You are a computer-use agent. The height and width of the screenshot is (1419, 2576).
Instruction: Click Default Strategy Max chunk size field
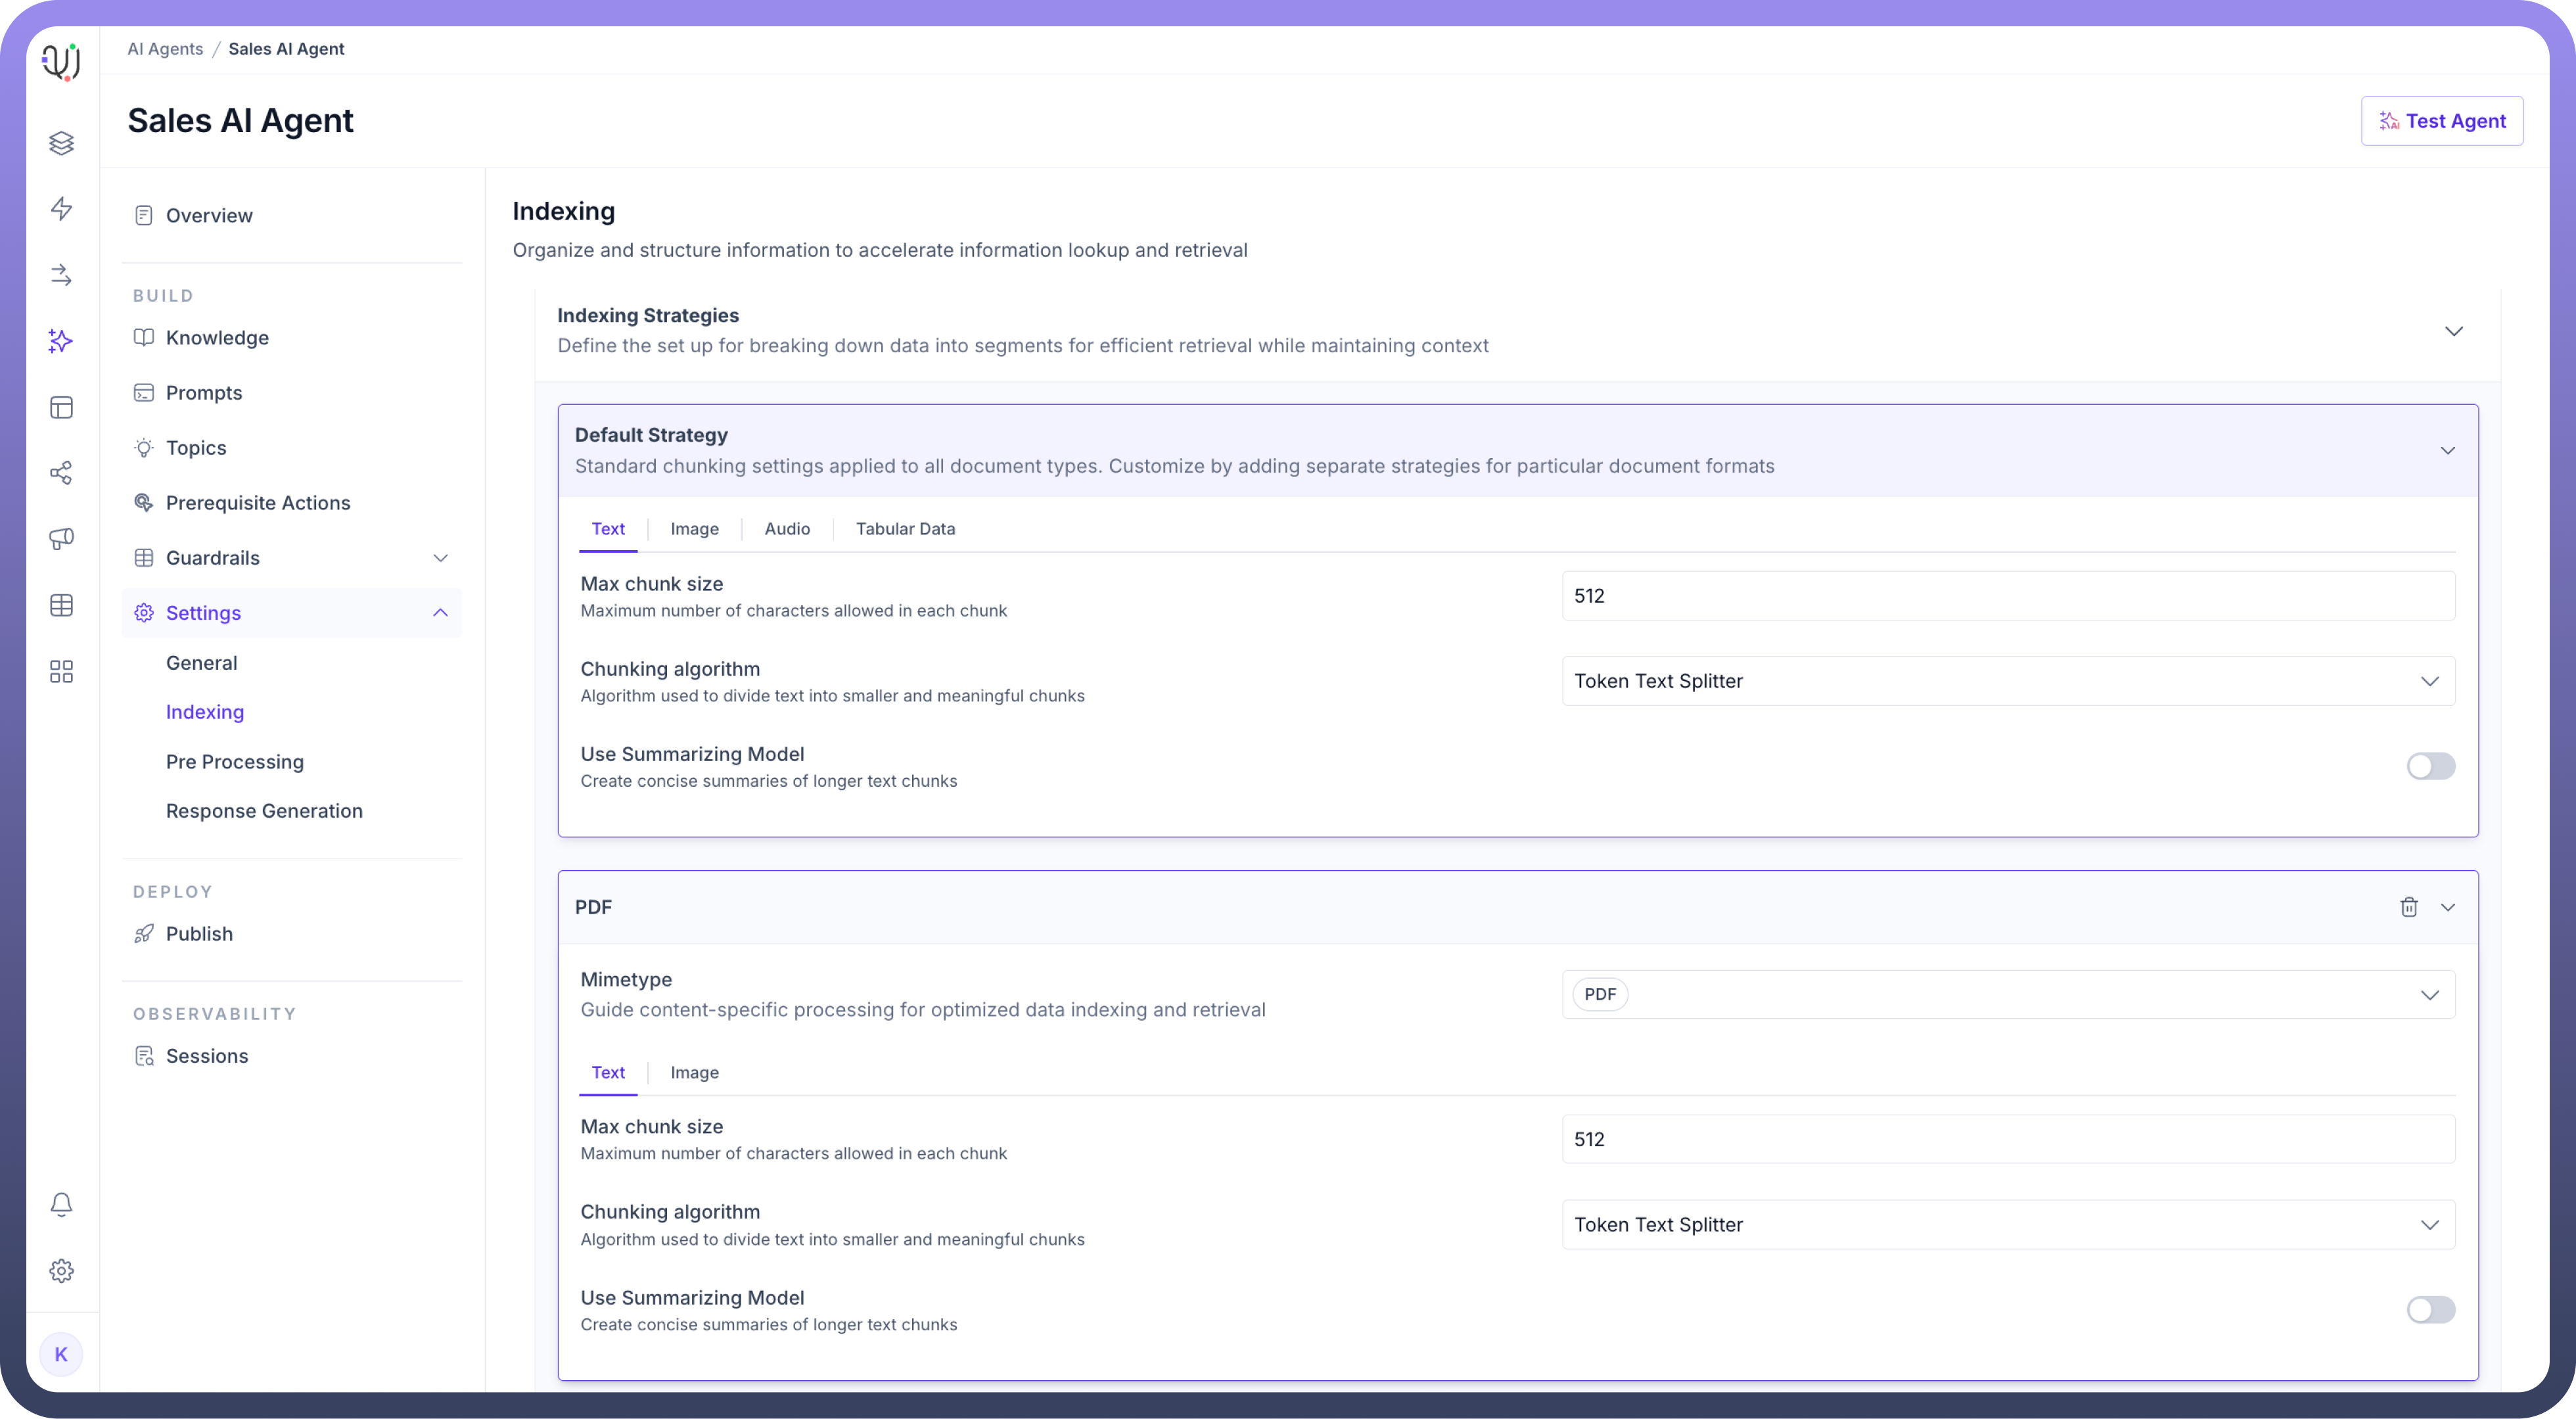(x=2007, y=596)
